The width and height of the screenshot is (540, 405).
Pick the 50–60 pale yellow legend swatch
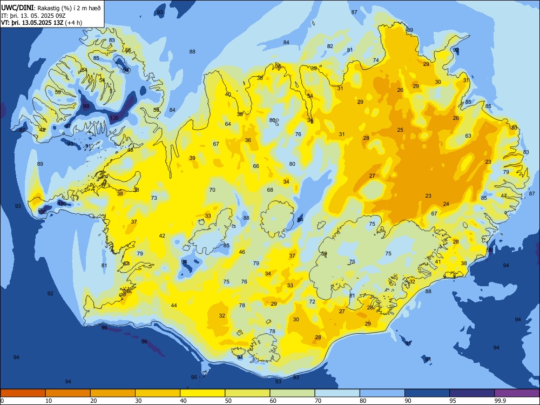pos(247,393)
